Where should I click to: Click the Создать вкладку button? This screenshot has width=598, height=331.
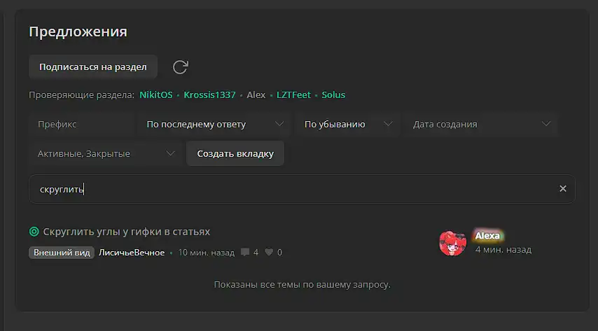coord(235,153)
